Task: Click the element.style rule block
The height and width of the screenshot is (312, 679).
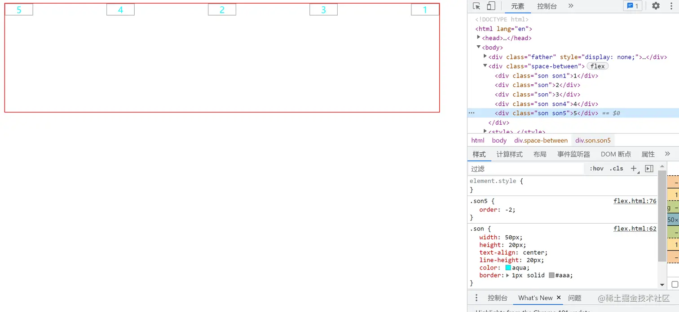Action: pyautogui.click(x=563, y=185)
